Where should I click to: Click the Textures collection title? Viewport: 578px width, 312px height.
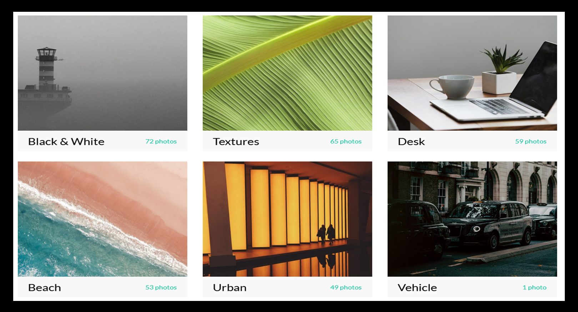[236, 142]
